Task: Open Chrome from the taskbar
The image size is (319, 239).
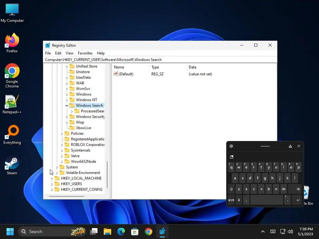Action: click(x=149, y=232)
